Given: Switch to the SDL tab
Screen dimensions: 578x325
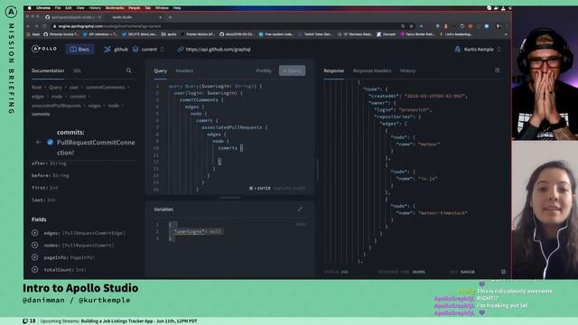Looking at the screenshot, I should pyautogui.click(x=77, y=70).
